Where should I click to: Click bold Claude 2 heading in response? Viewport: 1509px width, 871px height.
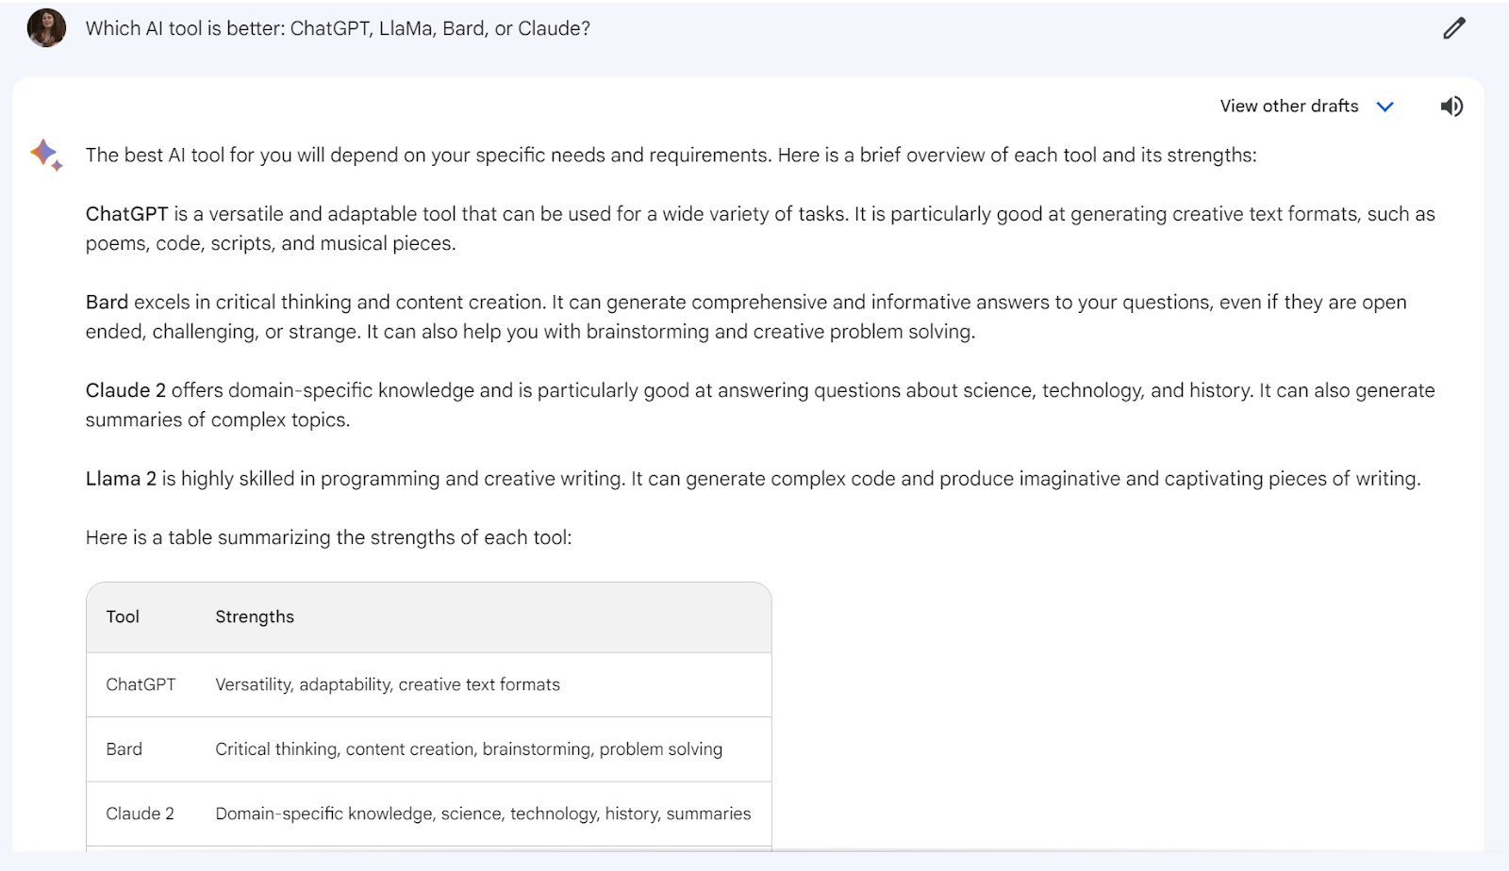125,390
